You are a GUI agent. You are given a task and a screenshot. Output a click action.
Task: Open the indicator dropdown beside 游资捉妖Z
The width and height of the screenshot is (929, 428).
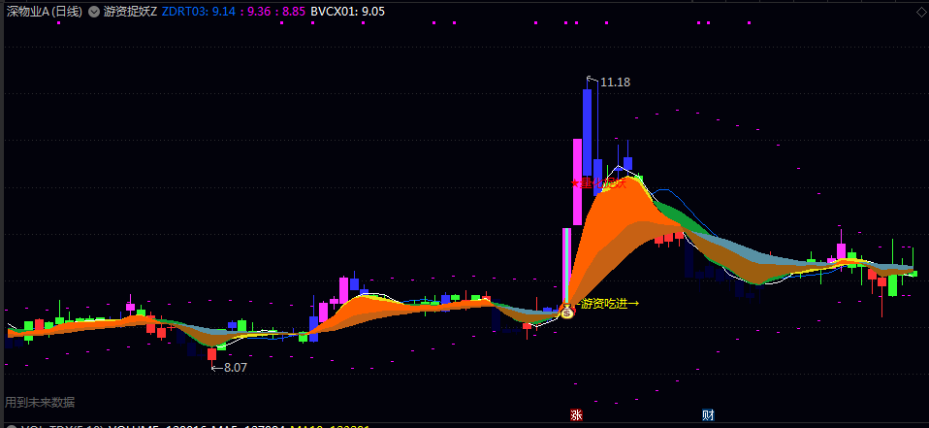pos(94,12)
